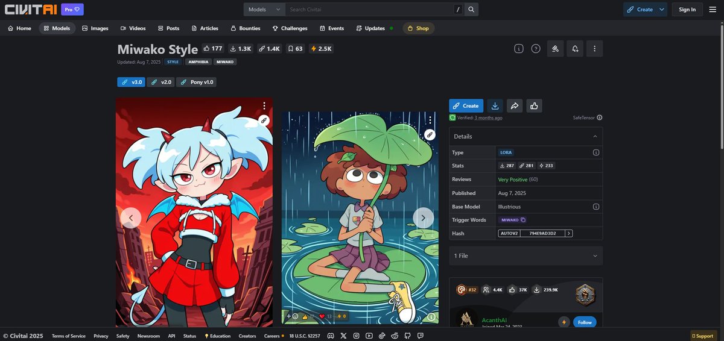Open the Posts tab
The height and width of the screenshot is (341, 724).
[168, 28]
